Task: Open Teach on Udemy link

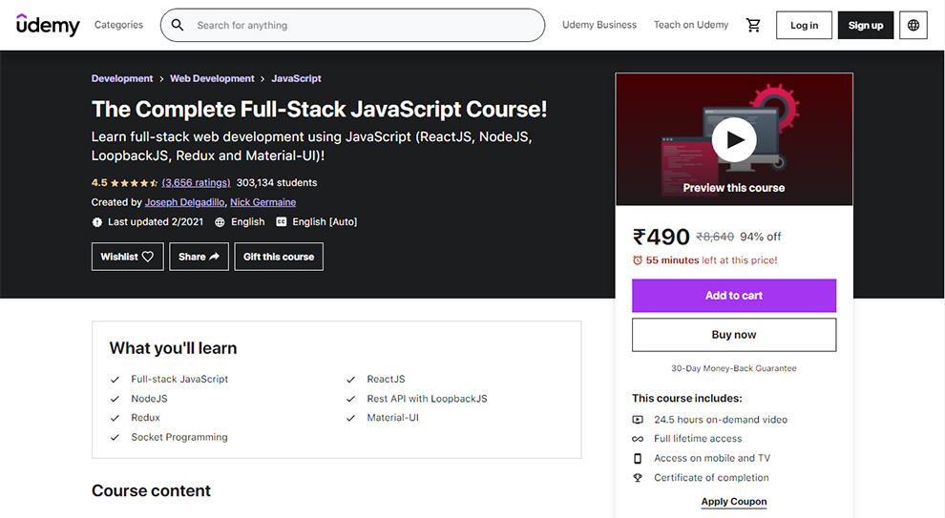Action: point(691,25)
